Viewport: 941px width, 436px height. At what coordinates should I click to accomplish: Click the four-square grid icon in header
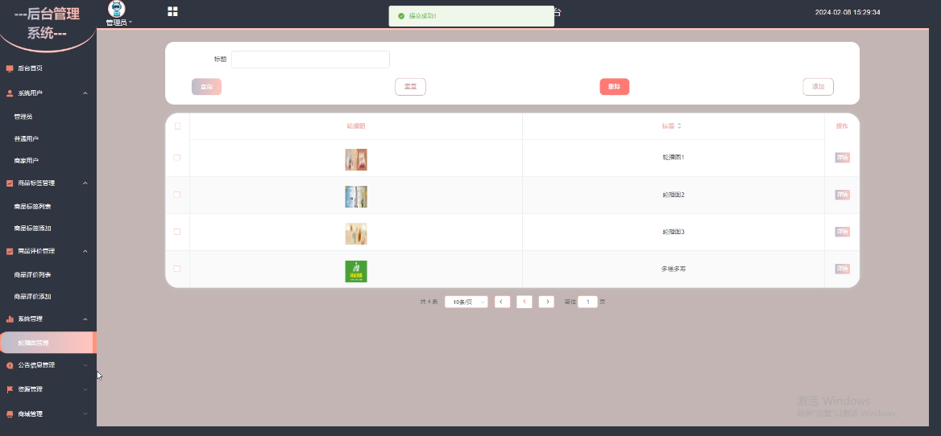[172, 11]
